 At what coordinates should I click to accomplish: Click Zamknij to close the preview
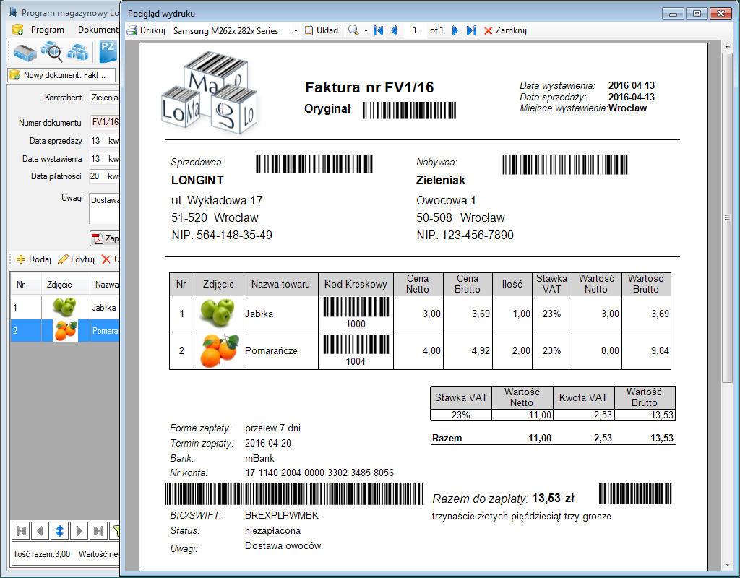505,30
